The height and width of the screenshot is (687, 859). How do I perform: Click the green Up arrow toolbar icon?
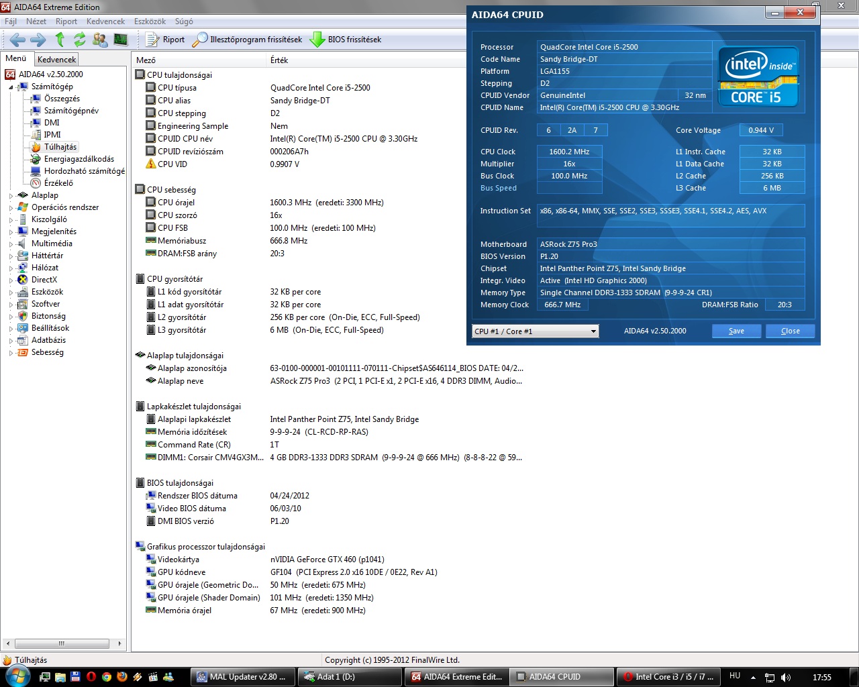pos(60,40)
